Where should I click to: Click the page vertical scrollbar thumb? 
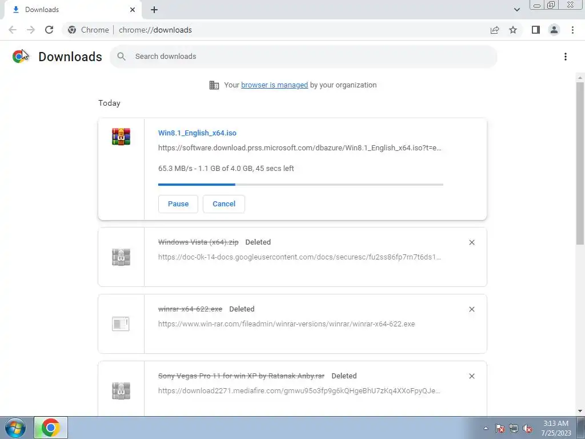click(580, 163)
